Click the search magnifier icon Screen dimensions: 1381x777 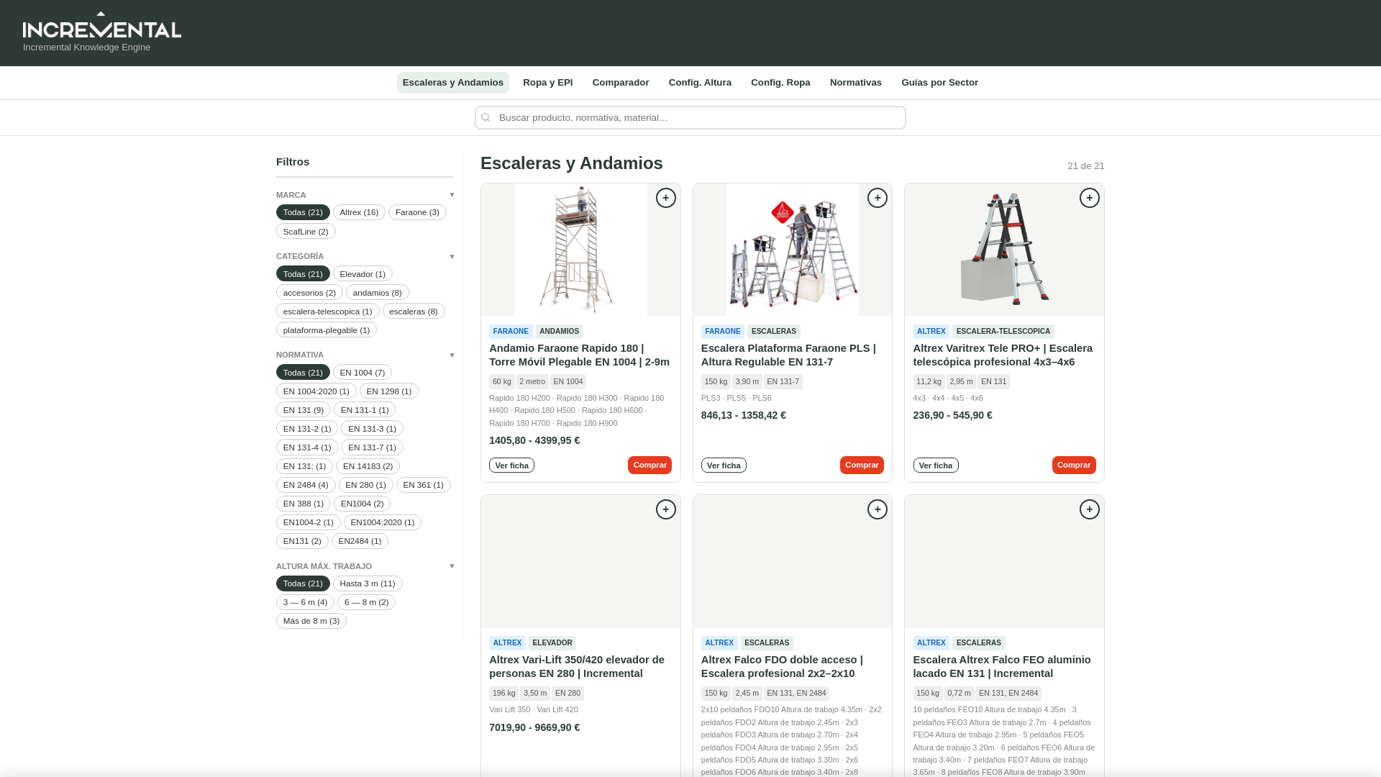click(486, 117)
